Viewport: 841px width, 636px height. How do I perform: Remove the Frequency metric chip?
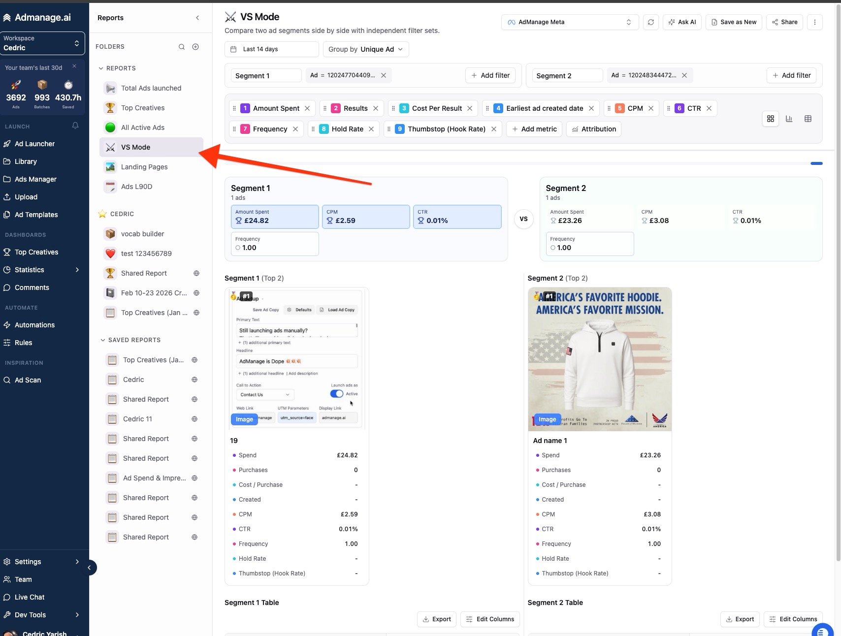[x=295, y=129]
